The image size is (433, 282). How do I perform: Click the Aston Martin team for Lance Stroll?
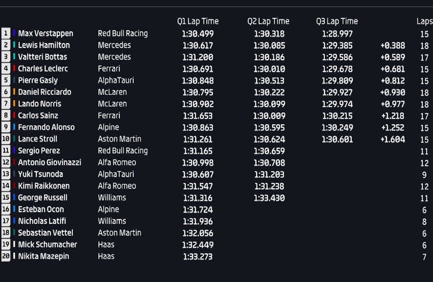pos(119,139)
